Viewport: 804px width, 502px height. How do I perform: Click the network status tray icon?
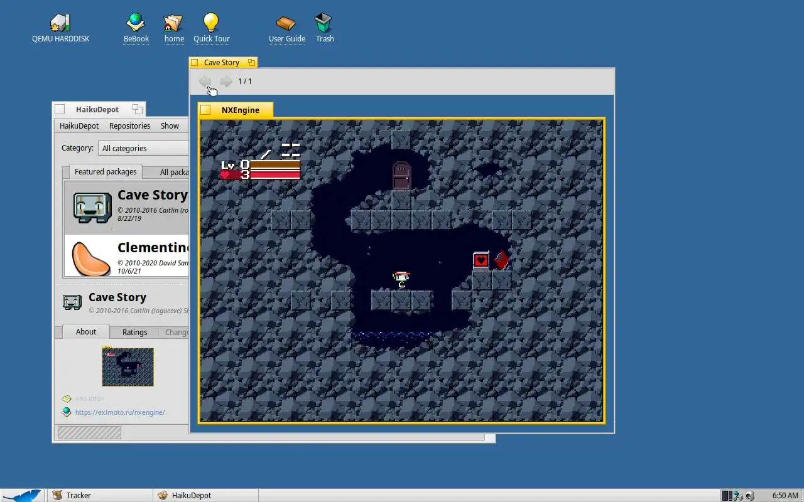(738, 496)
